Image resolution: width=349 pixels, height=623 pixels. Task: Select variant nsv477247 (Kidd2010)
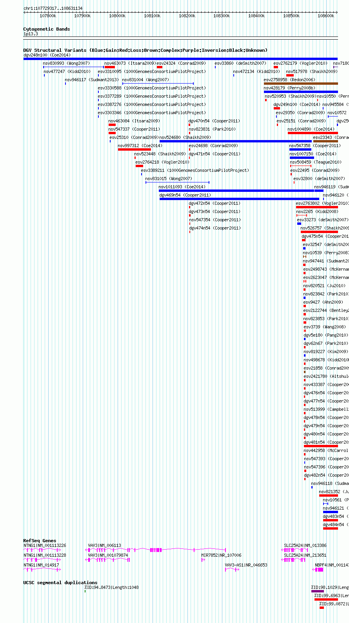(67, 71)
